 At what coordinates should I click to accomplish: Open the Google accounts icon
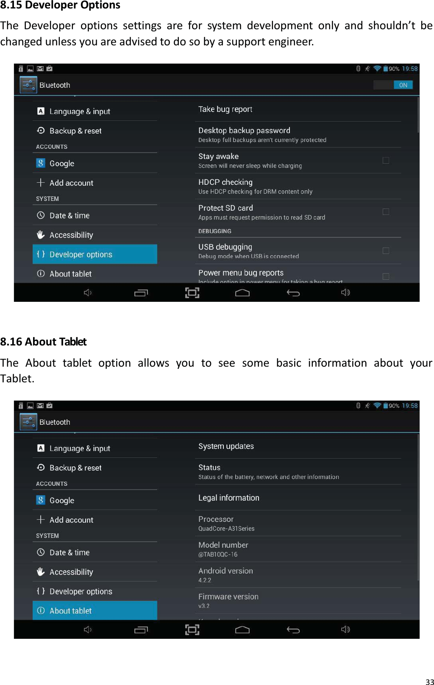(40, 163)
